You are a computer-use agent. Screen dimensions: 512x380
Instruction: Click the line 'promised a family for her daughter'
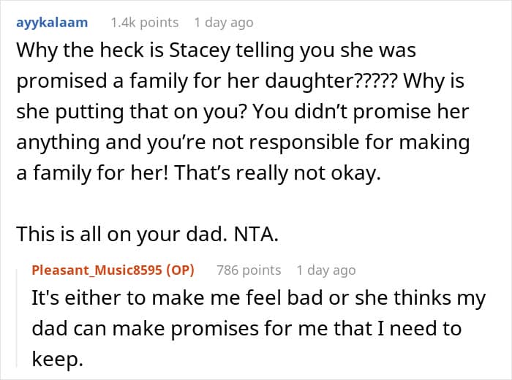pos(241,81)
